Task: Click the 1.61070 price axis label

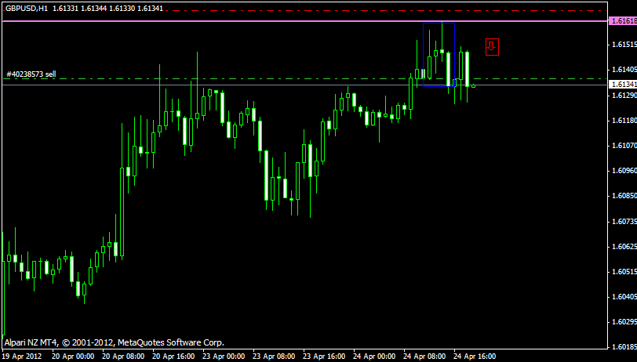Action: 624,145
